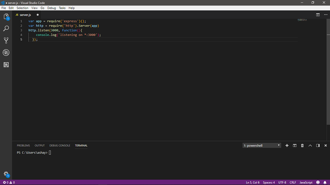Toggle the panel position icon
Screen dimensions: 330x185
tap(318, 145)
